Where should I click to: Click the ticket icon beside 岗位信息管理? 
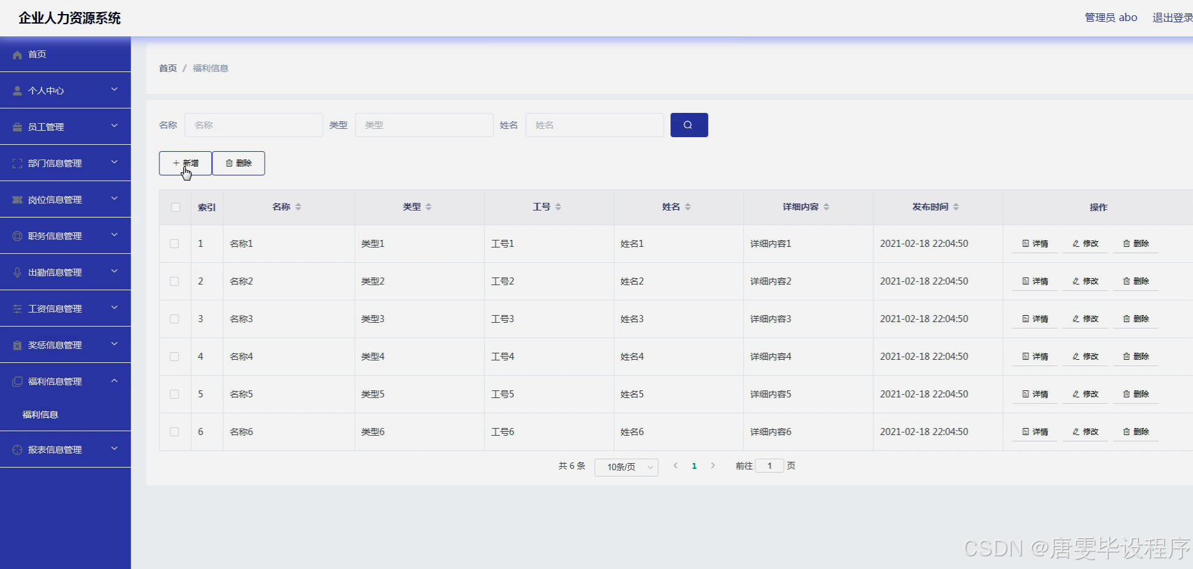click(17, 200)
